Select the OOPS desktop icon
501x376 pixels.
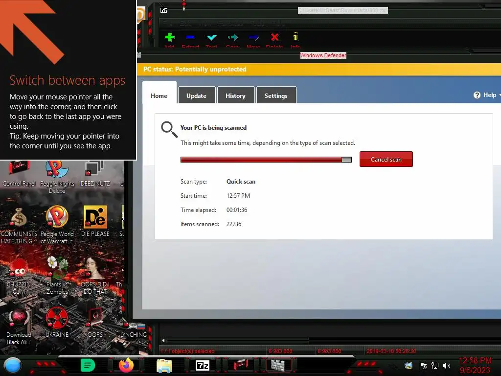click(x=95, y=322)
